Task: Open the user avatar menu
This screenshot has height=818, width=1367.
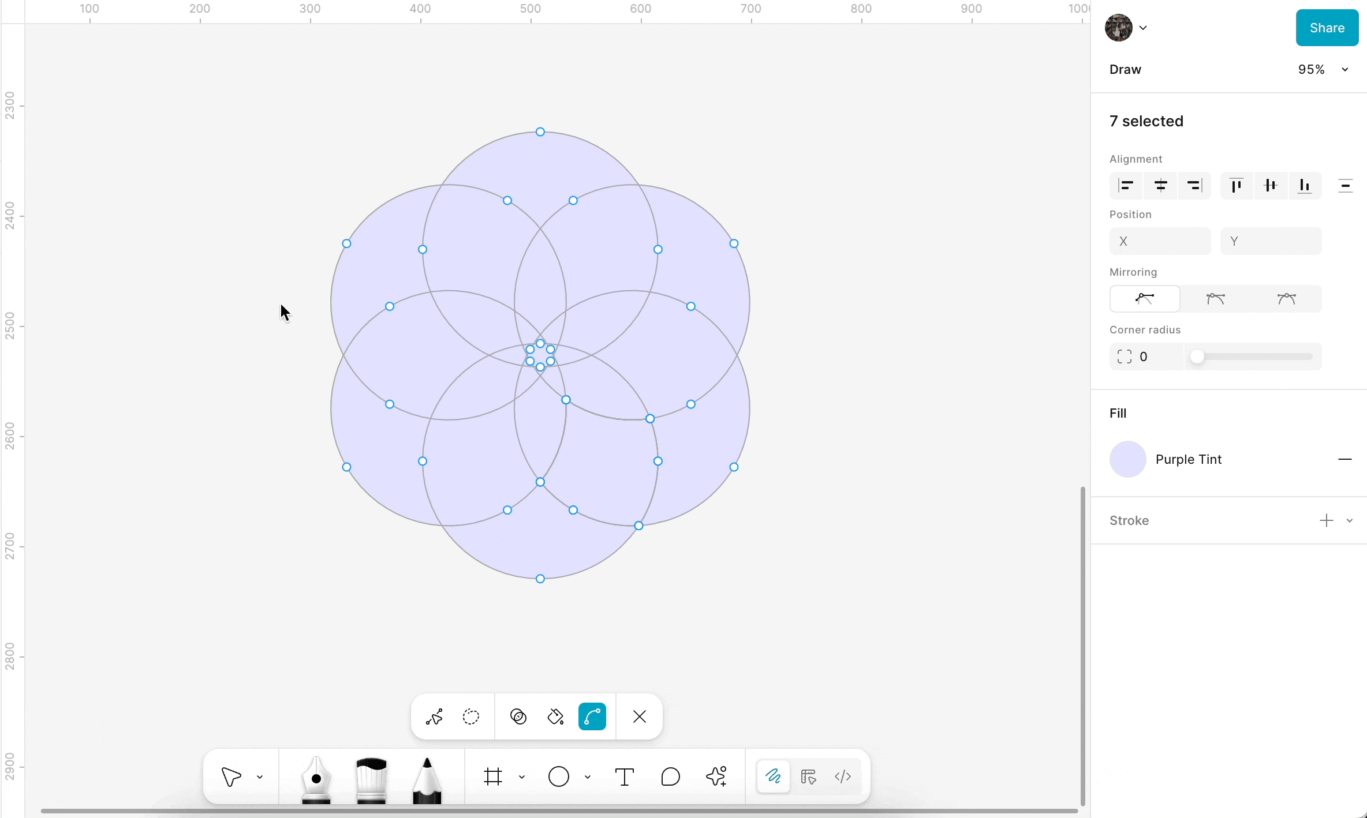Action: tap(1126, 28)
